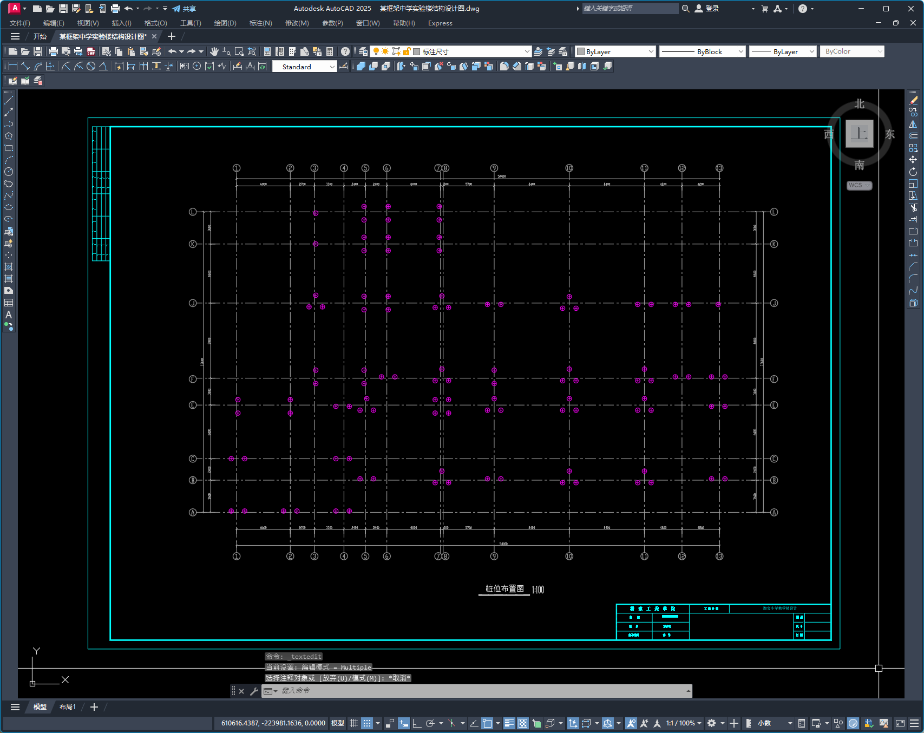Open the 视图(V) menu
Screen dimensions: 924x733
88,23
